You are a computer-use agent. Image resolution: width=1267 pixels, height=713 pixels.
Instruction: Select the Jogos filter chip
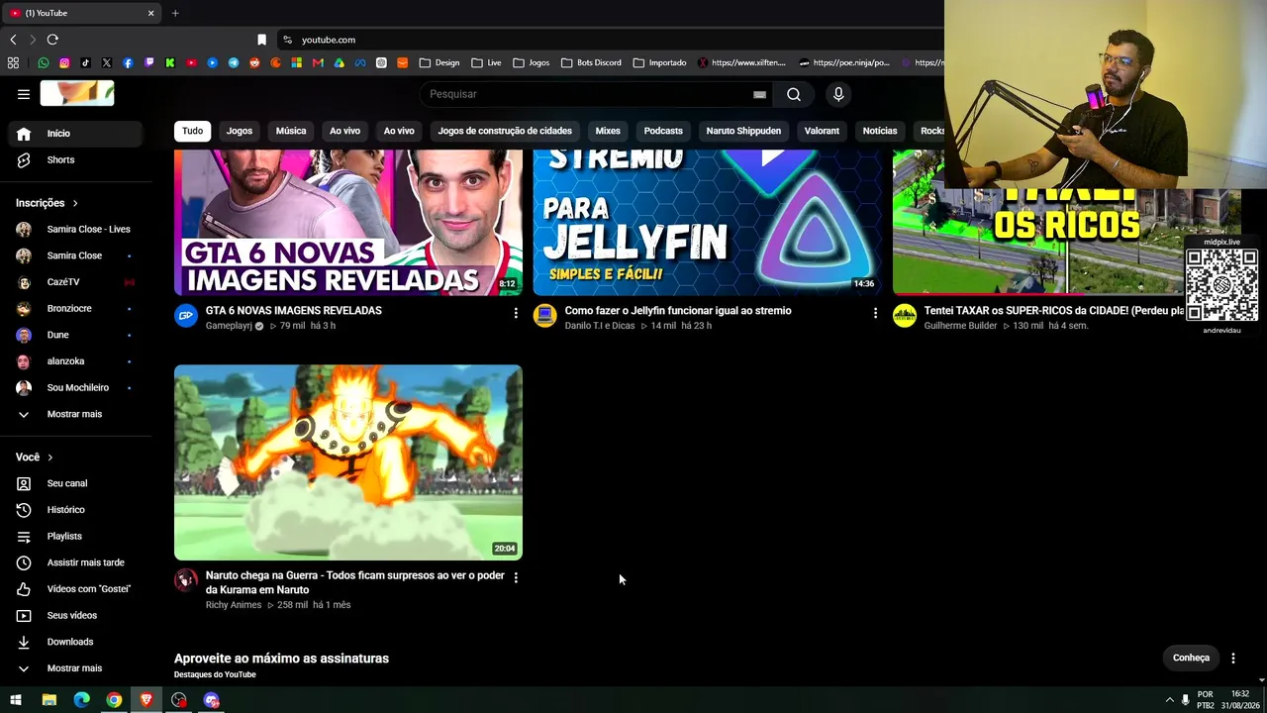click(x=240, y=131)
